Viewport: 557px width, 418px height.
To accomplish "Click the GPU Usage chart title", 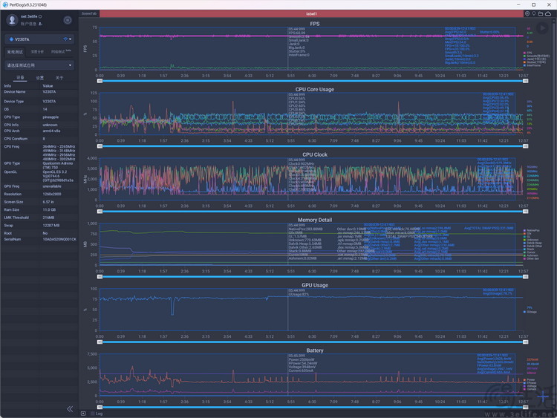I will coord(315,285).
